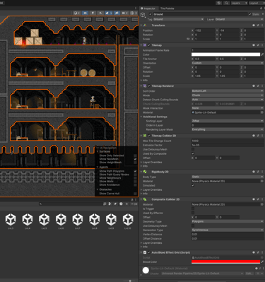Click Tilemap Color white swatch
This screenshot has width=265, height=282.
point(225,54)
